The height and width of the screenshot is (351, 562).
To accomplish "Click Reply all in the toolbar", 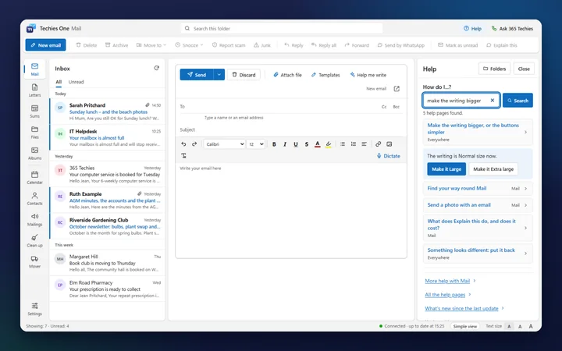I will (x=324, y=45).
